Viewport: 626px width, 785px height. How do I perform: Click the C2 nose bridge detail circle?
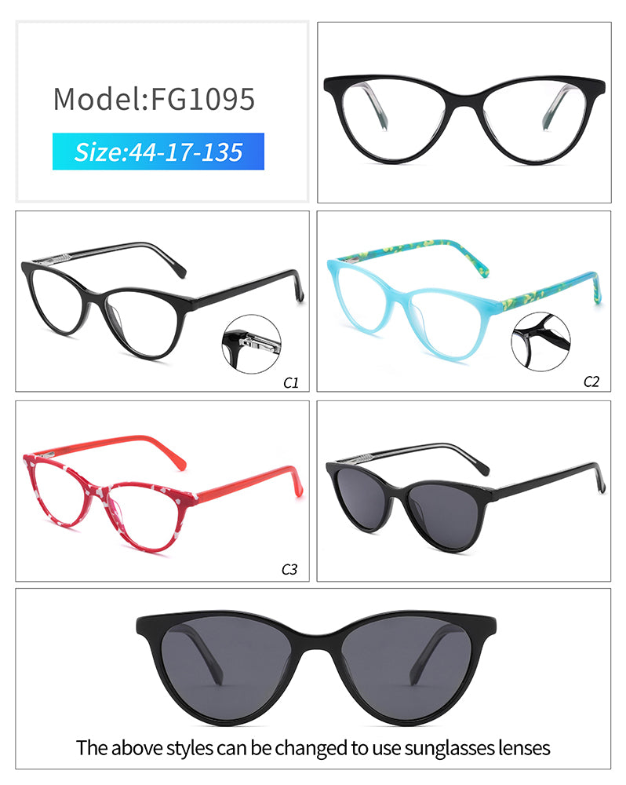pos(541,342)
